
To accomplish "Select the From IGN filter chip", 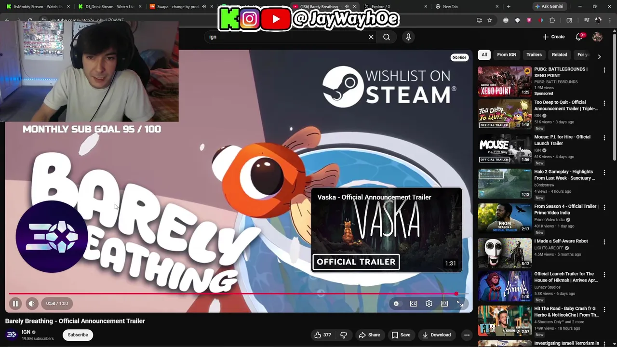I will tap(507, 55).
